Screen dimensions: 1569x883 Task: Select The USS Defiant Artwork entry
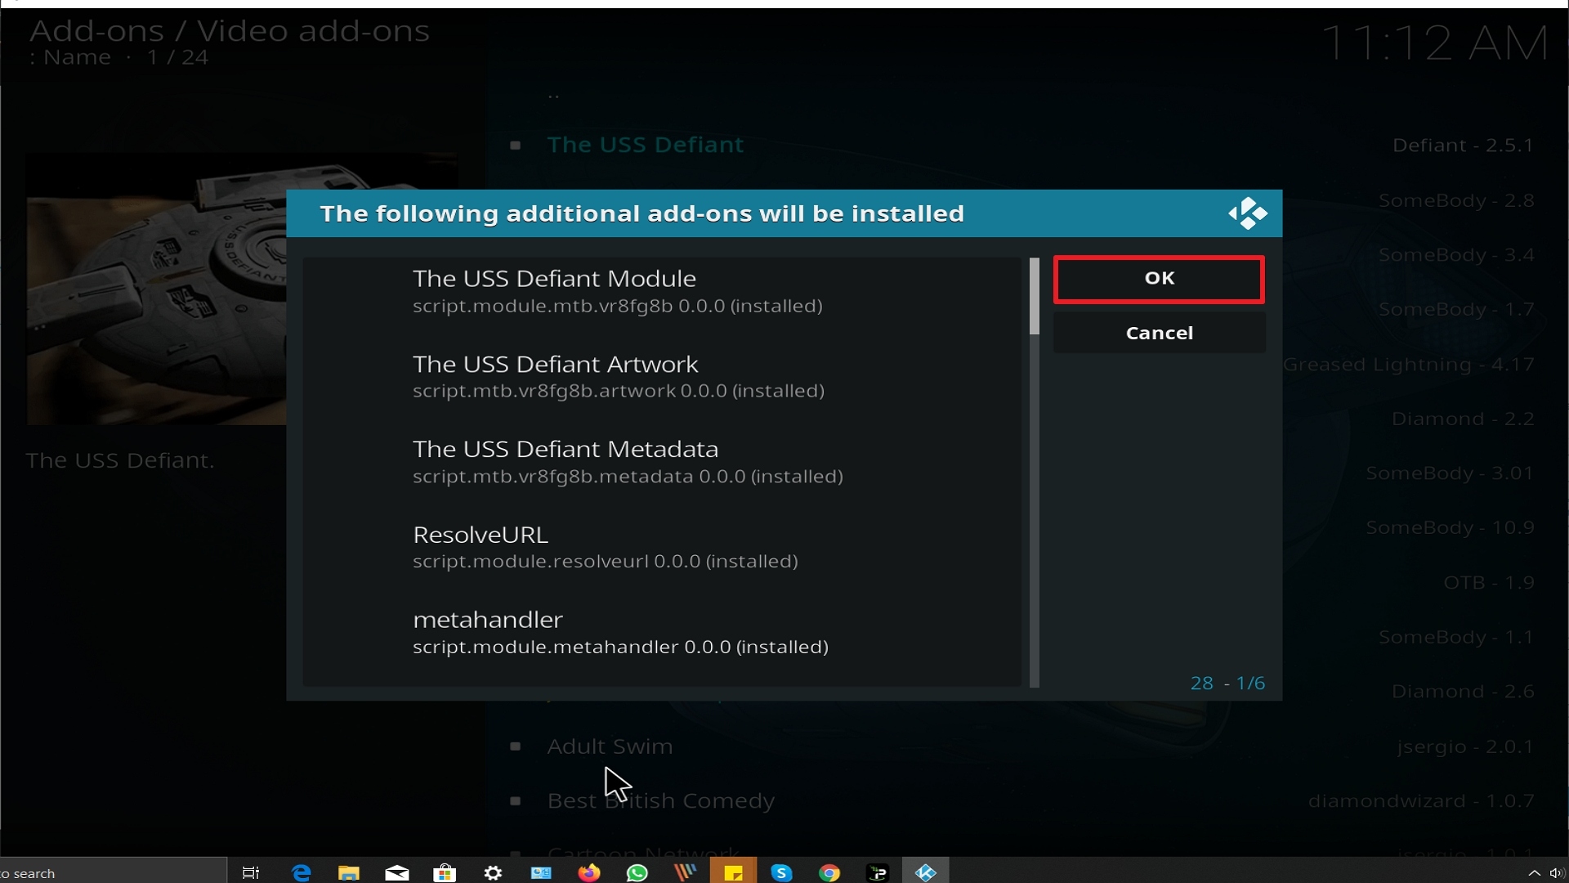tap(662, 376)
